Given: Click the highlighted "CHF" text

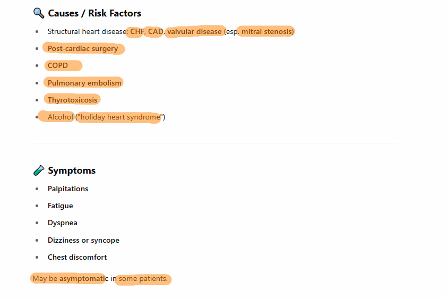Looking at the screenshot, I should pos(136,31).
